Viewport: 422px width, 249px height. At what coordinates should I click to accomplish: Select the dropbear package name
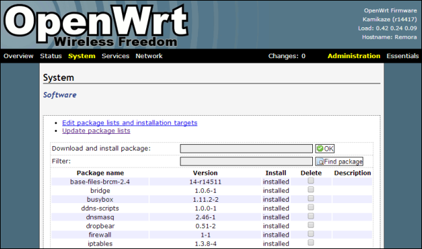100,226
